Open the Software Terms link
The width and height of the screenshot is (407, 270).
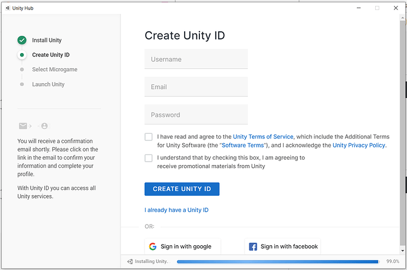pos(243,145)
